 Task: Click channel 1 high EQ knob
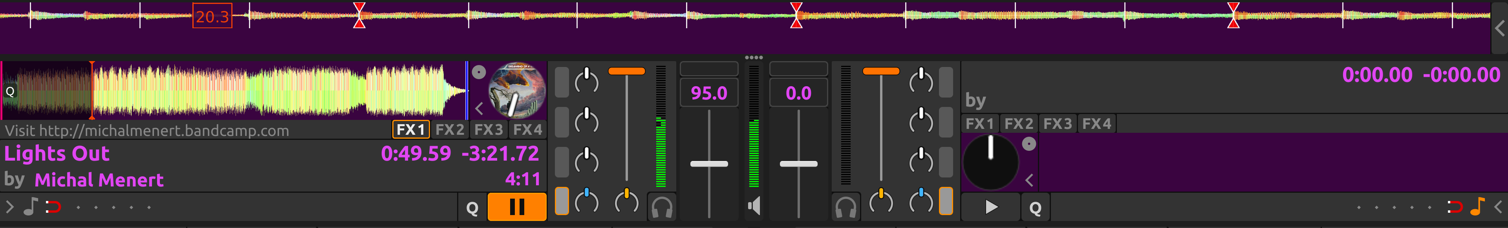tap(587, 81)
